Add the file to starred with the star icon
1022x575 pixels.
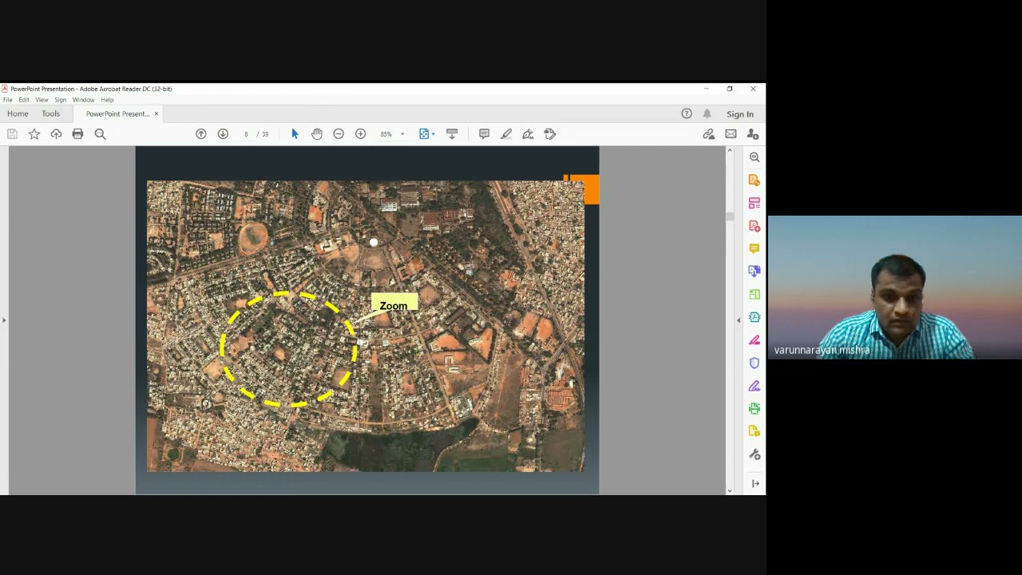click(x=34, y=134)
